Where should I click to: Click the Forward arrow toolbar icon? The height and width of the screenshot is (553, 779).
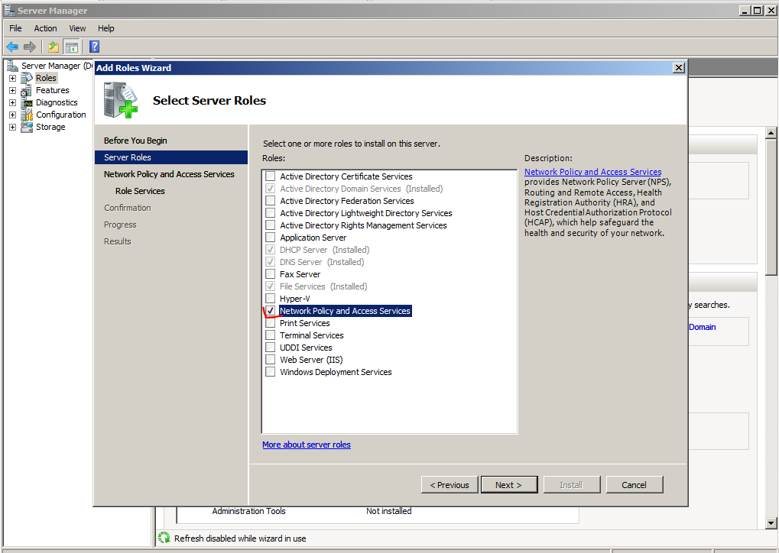(30, 47)
